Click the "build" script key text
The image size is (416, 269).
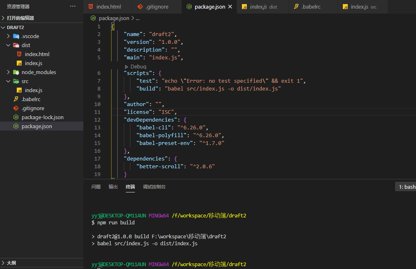click(147, 88)
